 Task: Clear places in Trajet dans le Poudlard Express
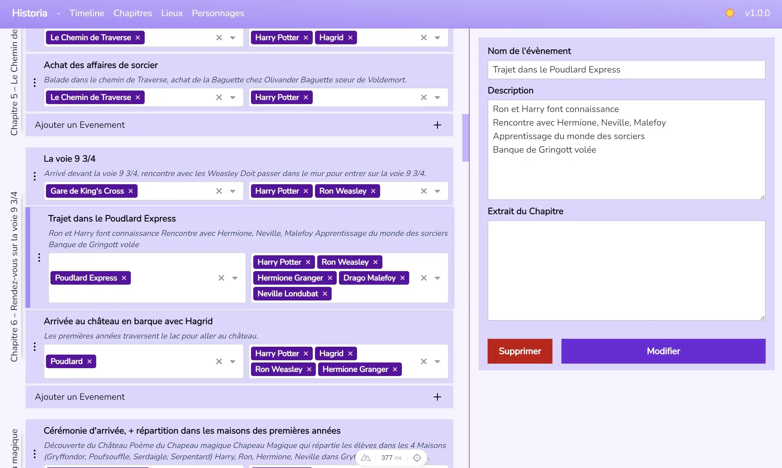coord(221,278)
